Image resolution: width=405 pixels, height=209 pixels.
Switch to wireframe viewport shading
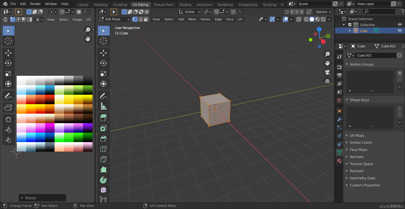click(x=307, y=19)
